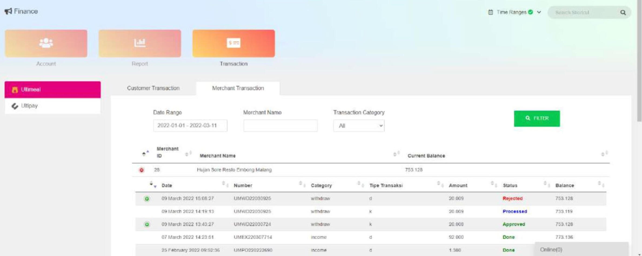
Task: Open the Account tile with people icon
Action: pyautogui.click(x=46, y=43)
